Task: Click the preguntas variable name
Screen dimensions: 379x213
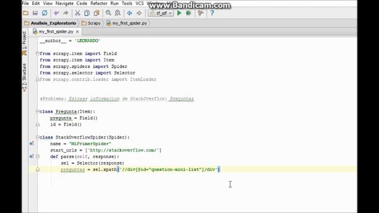Action: click(x=73, y=170)
